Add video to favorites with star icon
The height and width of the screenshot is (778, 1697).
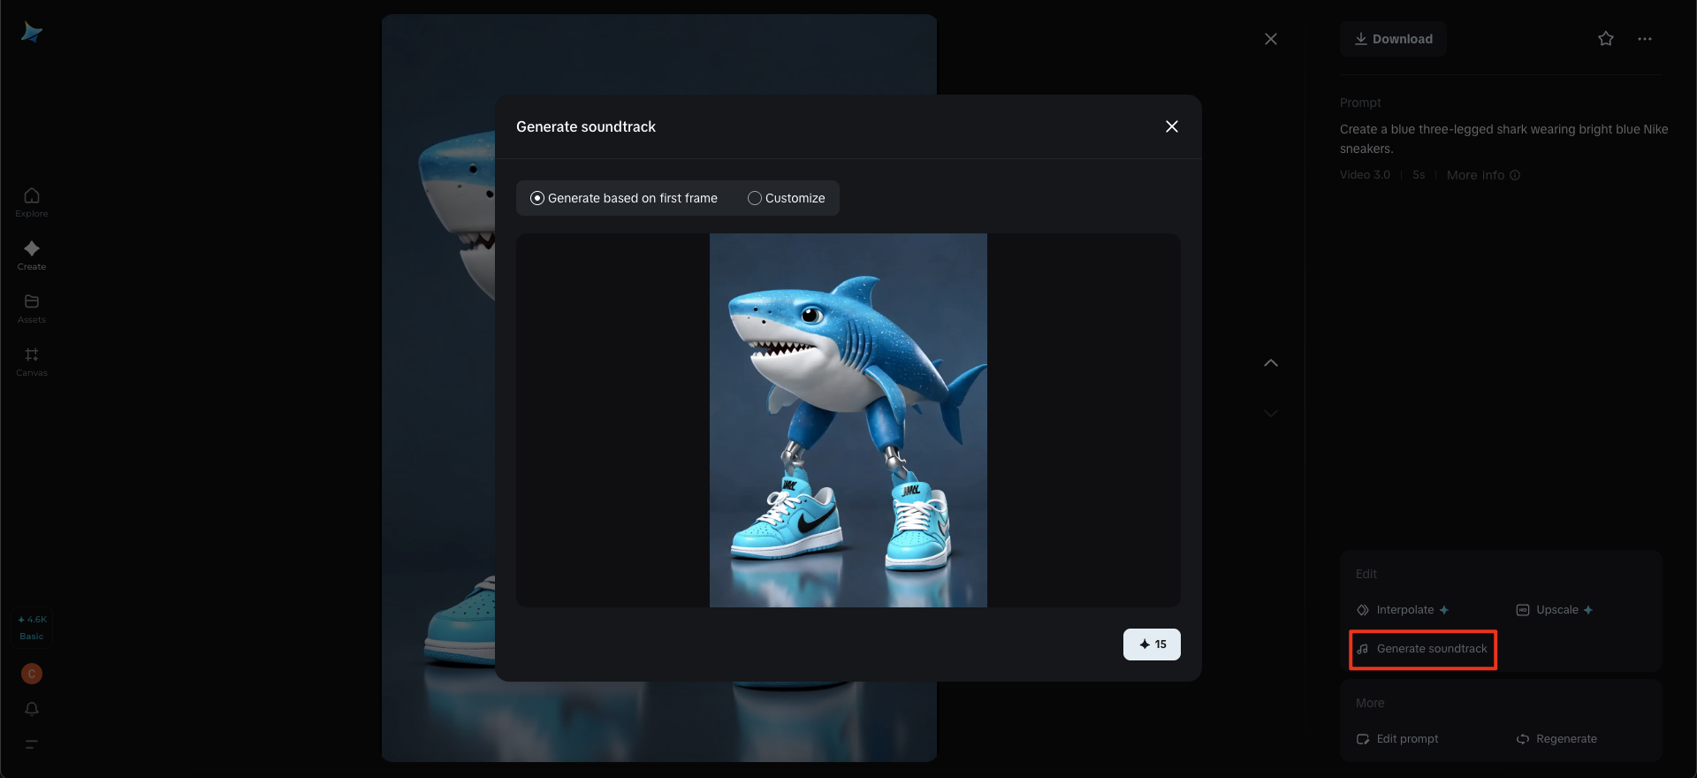point(1606,39)
